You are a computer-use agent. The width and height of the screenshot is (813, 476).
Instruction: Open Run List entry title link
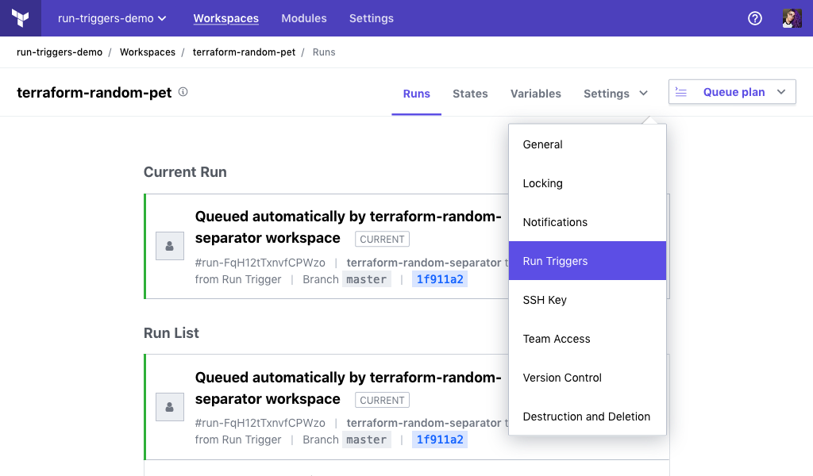348,388
